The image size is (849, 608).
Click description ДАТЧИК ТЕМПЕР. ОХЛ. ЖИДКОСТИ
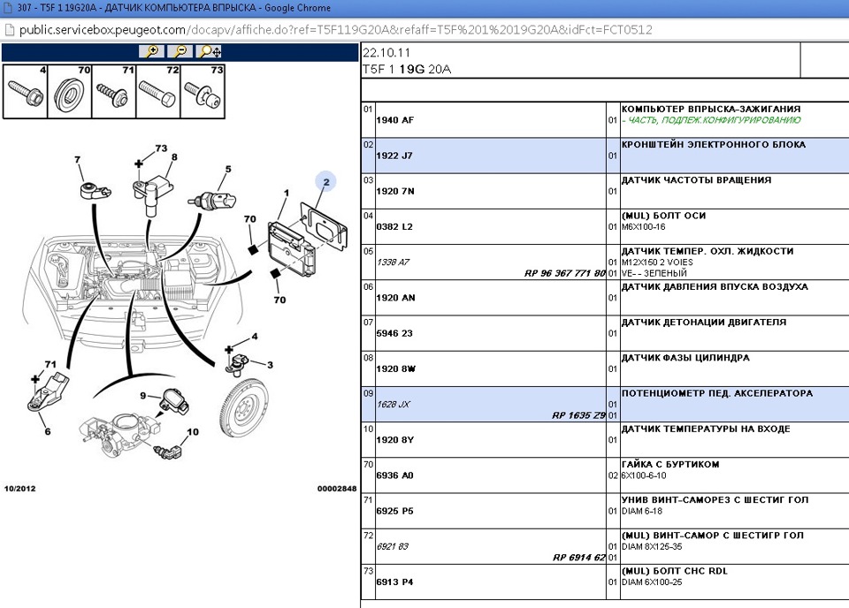tap(707, 251)
